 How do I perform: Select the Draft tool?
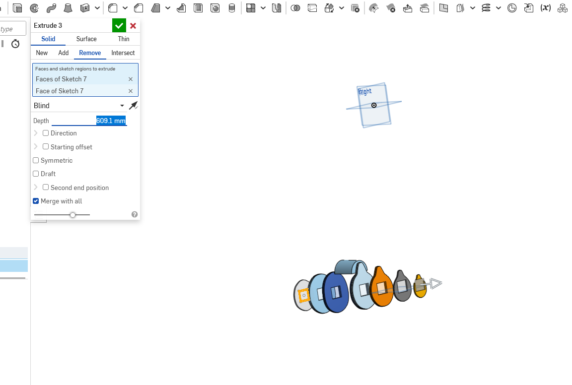click(155, 8)
